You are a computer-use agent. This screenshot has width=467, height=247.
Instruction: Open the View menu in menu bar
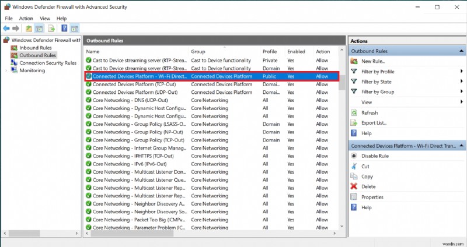[x=45, y=18]
